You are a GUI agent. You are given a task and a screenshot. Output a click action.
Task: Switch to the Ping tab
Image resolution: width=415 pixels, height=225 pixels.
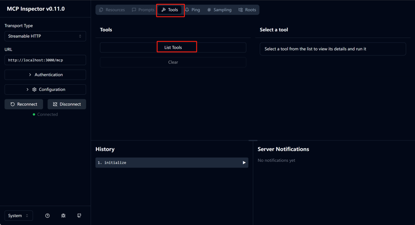click(x=193, y=10)
